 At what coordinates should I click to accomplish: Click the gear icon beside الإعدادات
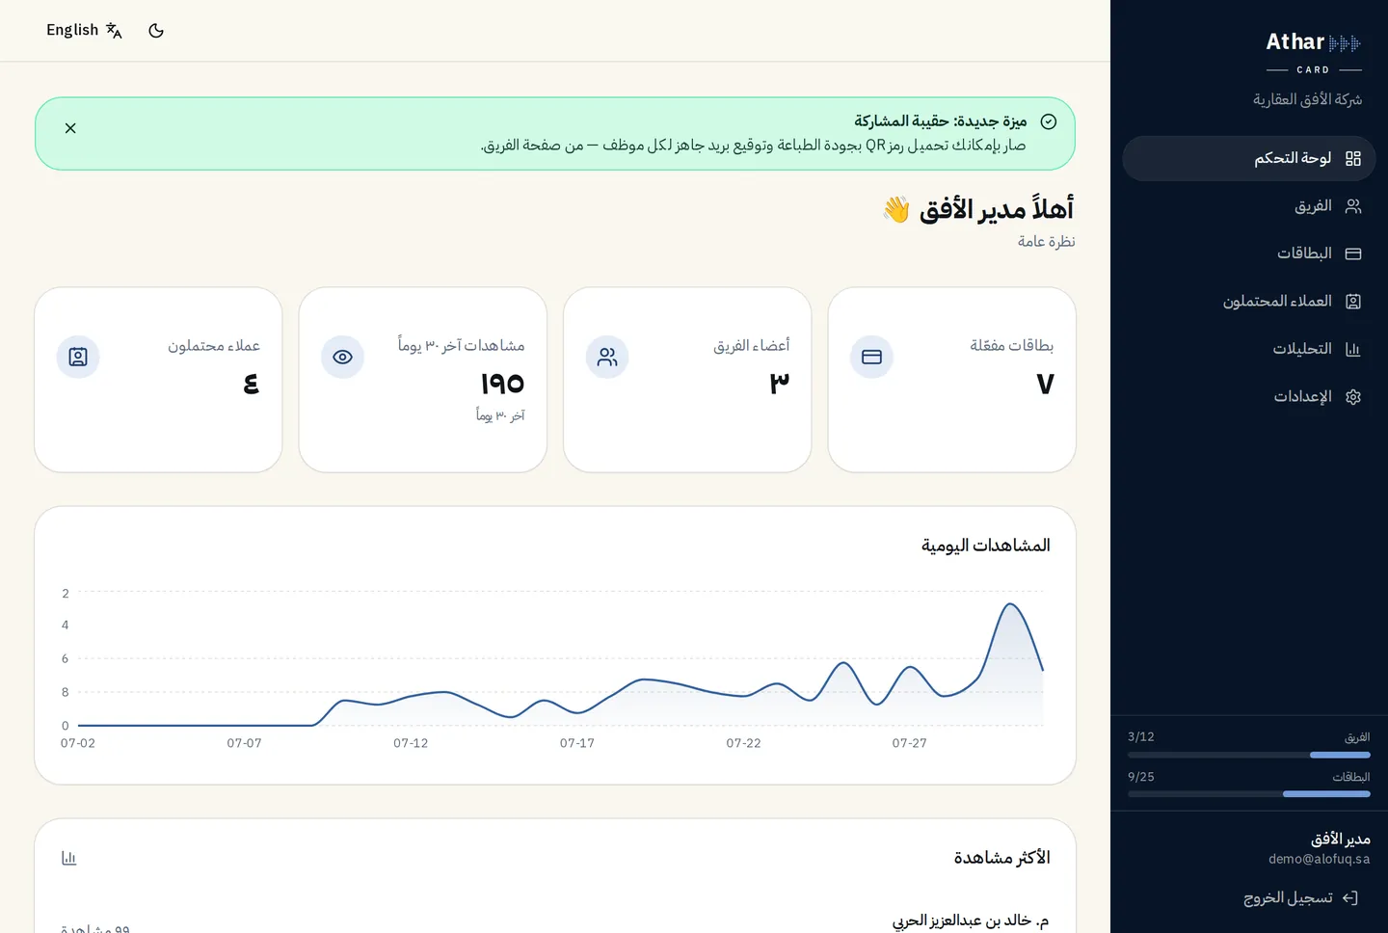click(x=1353, y=397)
